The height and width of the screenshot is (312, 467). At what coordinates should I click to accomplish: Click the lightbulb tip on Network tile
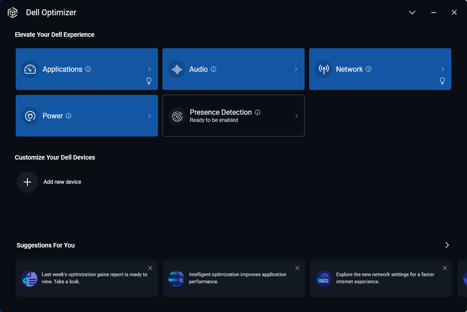(x=442, y=81)
